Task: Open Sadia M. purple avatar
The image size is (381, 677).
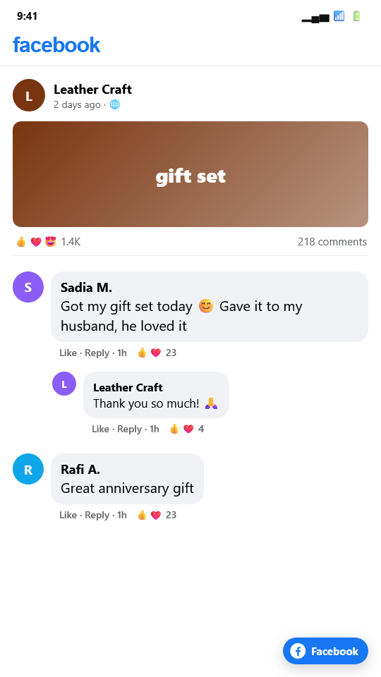Action: click(28, 287)
